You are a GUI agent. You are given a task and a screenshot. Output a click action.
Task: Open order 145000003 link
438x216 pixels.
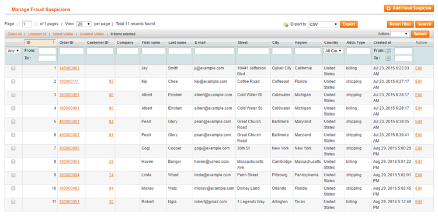[69, 68]
